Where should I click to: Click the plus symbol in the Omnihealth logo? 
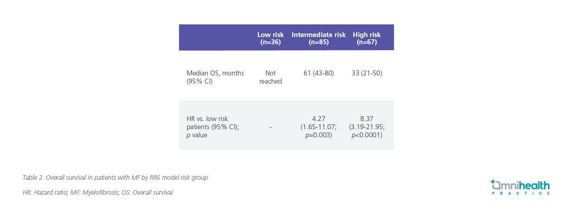(x=493, y=182)
